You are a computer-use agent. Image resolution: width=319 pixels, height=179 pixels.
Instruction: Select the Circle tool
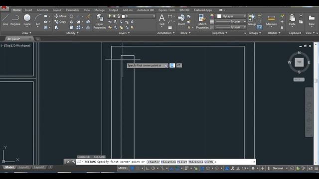click(x=27, y=20)
